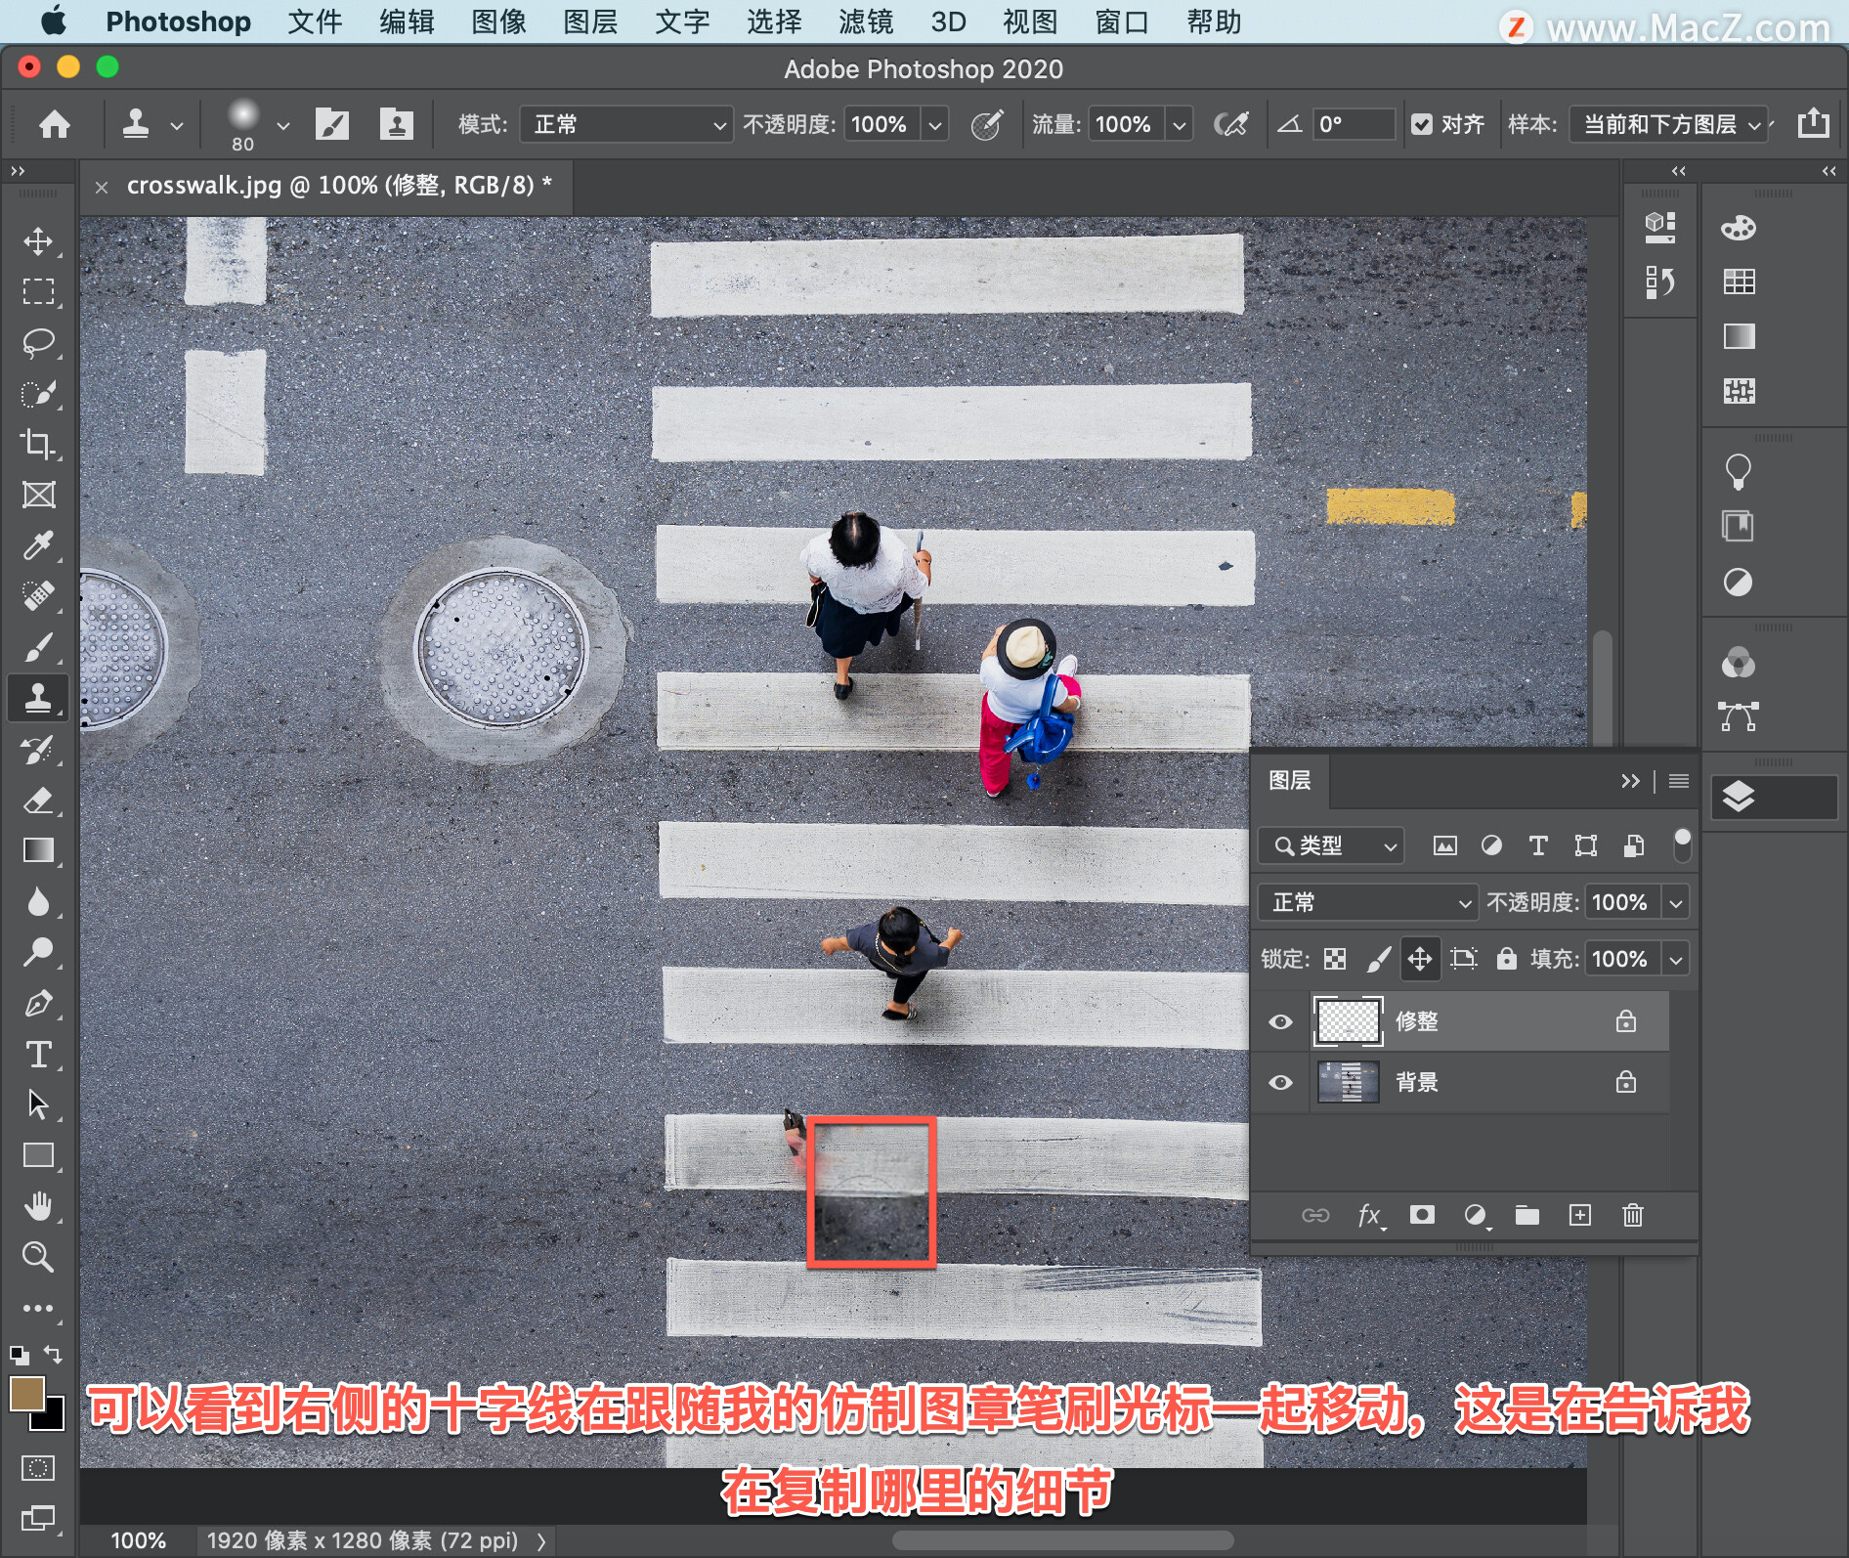Select the 背景 layer thumbnail
The width and height of the screenshot is (1849, 1558).
coord(1349,1082)
